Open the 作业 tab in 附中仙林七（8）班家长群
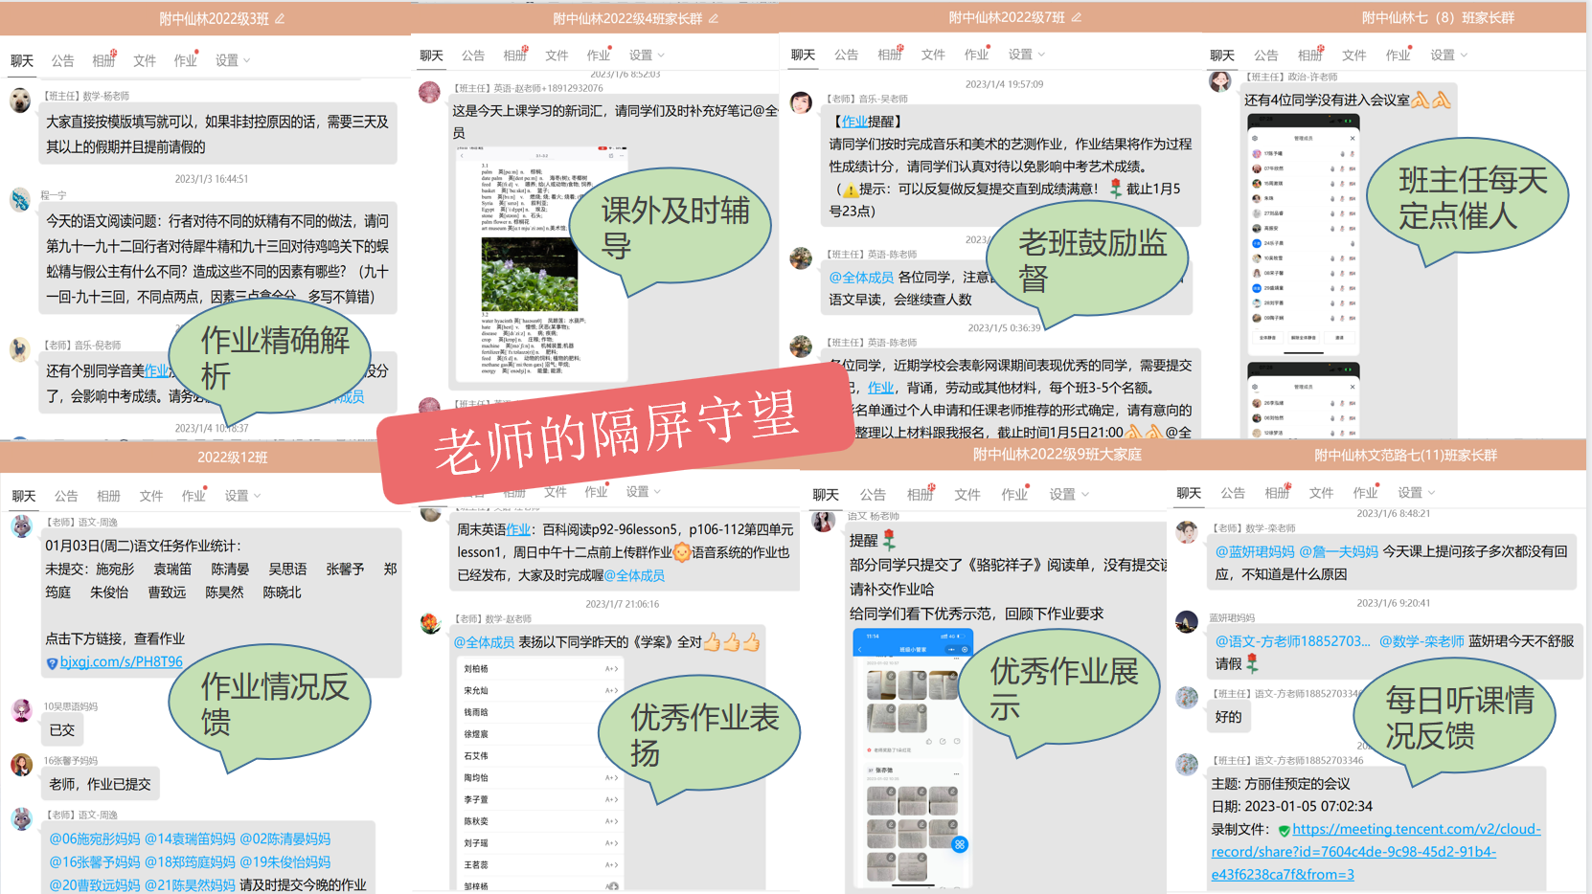 pyautogui.click(x=1398, y=56)
